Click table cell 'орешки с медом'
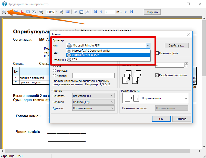 30,82
